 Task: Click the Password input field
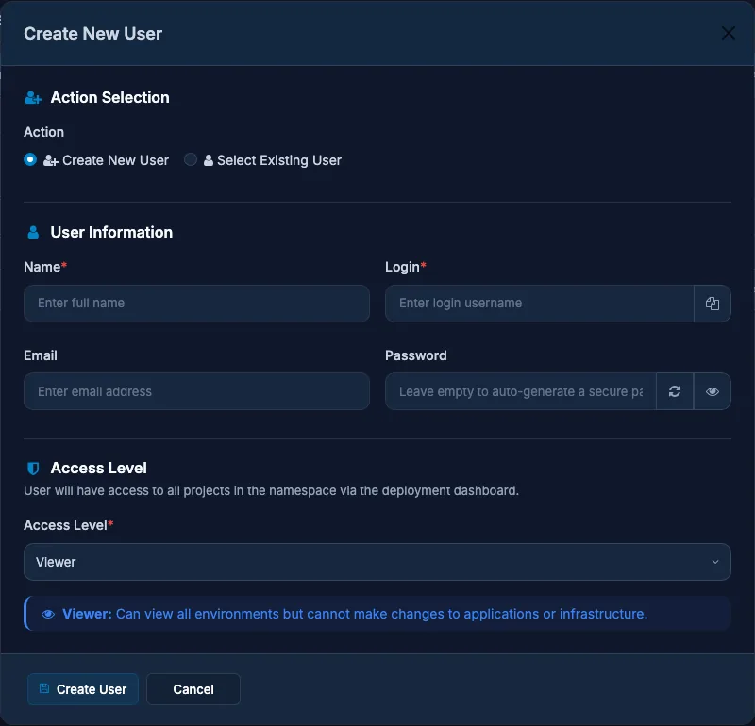[521, 391]
